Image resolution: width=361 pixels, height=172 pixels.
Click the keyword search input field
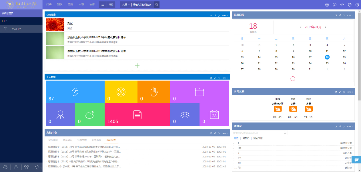click(142, 5)
